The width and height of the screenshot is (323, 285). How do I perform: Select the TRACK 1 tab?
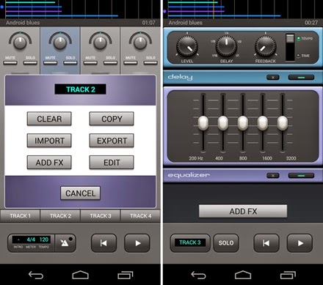click(20, 216)
